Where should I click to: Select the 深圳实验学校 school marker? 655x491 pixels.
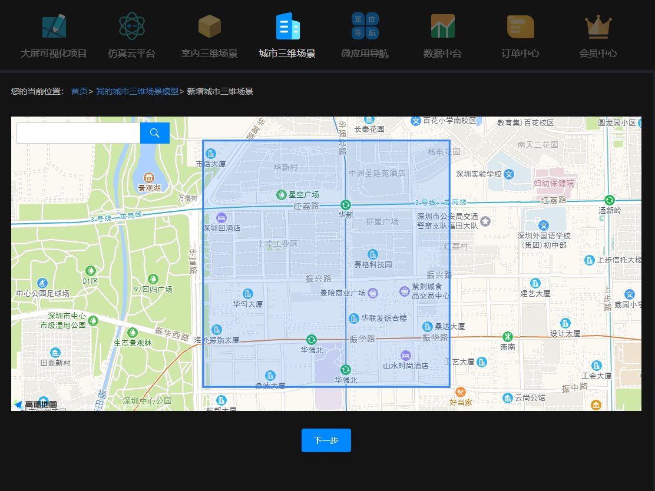[509, 174]
